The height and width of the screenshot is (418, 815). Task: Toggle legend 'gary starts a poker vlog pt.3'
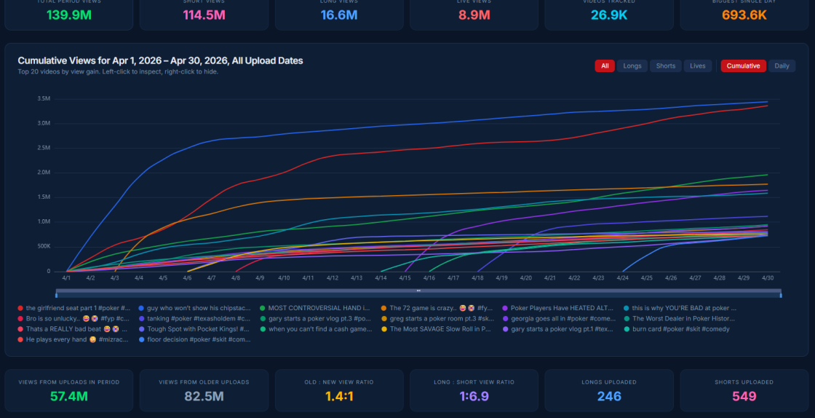[x=315, y=319]
